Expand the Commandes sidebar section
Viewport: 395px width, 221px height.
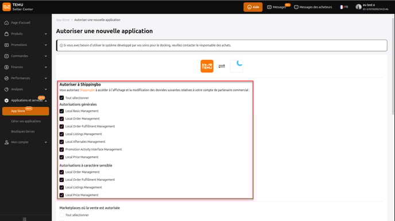tap(26, 56)
